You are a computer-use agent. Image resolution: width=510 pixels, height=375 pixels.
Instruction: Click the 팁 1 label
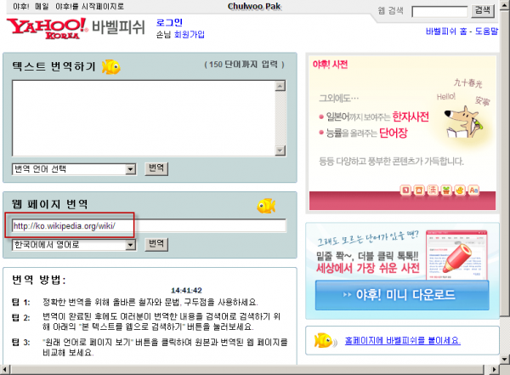pos(21,303)
